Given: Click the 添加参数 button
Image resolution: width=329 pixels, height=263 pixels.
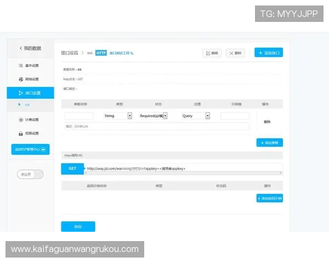Looking at the screenshot, I should (x=269, y=142).
